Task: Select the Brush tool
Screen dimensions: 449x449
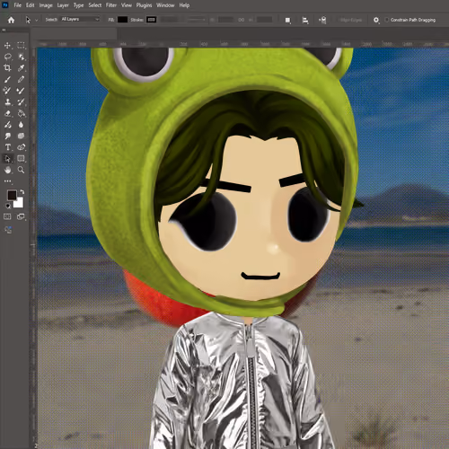Action: coord(7,79)
